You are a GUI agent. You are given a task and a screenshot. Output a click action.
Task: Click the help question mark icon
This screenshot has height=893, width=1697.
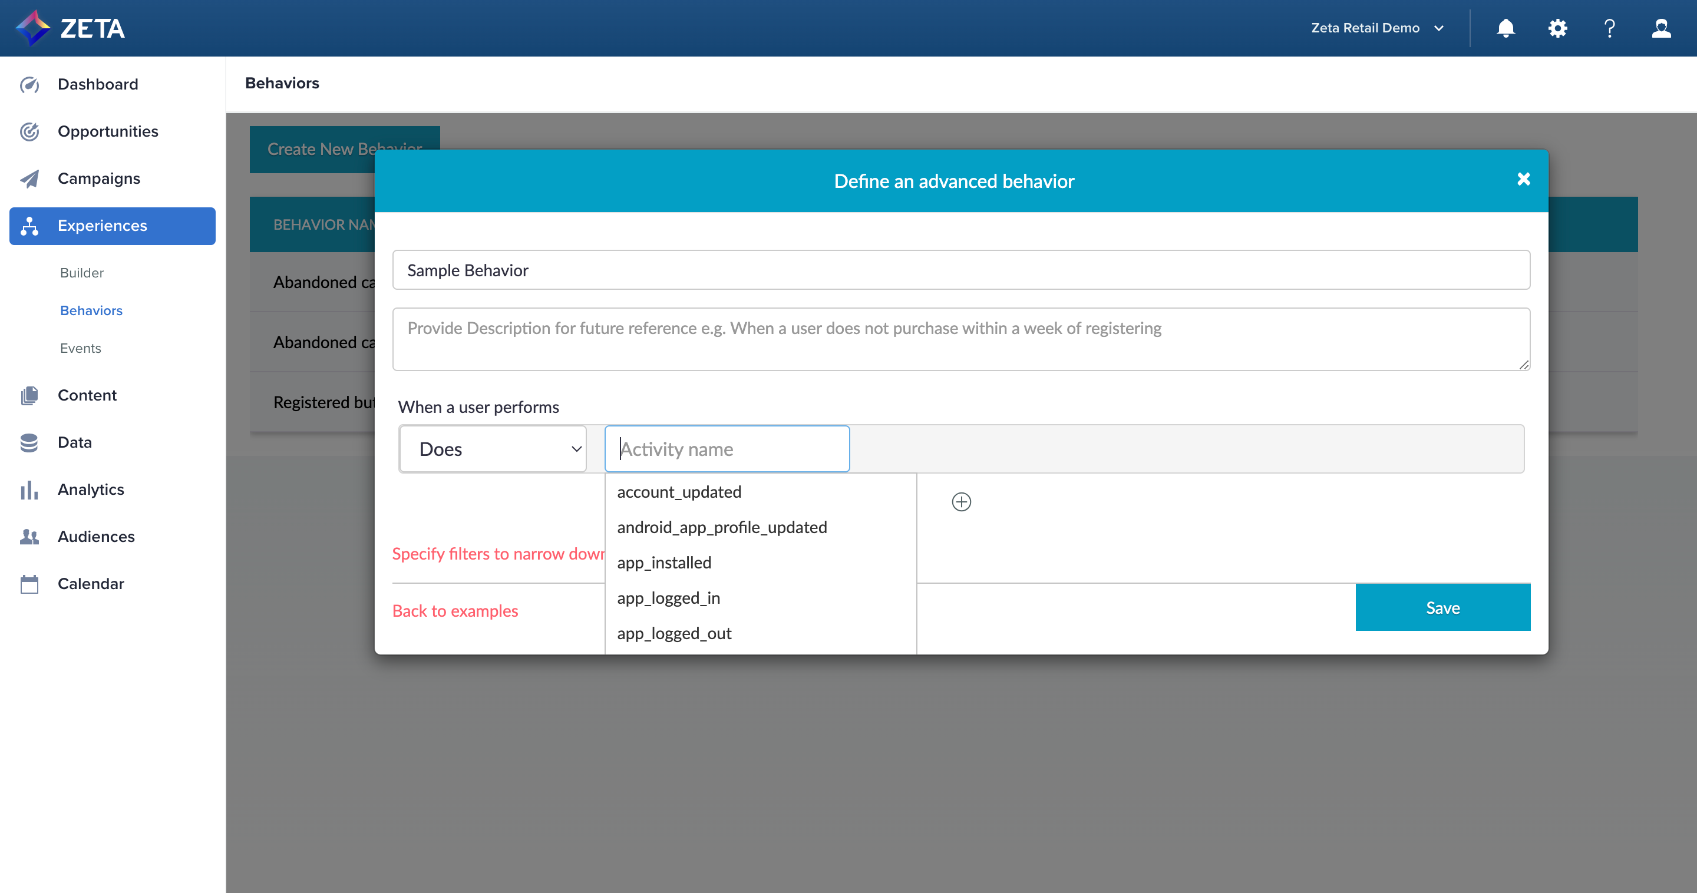click(x=1609, y=28)
